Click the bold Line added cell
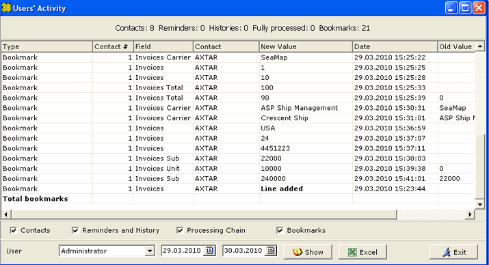The height and width of the screenshot is (265, 489). pyautogui.click(x=306, y=189)
